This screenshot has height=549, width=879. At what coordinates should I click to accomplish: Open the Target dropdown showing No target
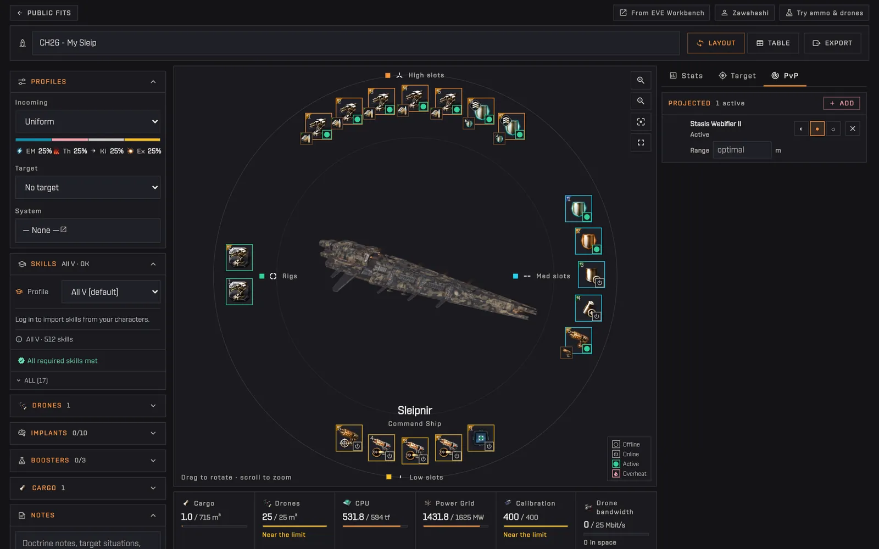[88, 187]
